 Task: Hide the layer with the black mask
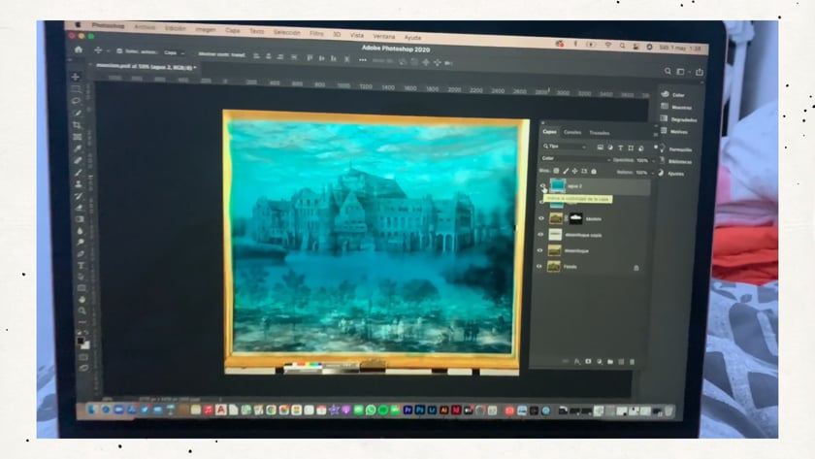[540, 218]
